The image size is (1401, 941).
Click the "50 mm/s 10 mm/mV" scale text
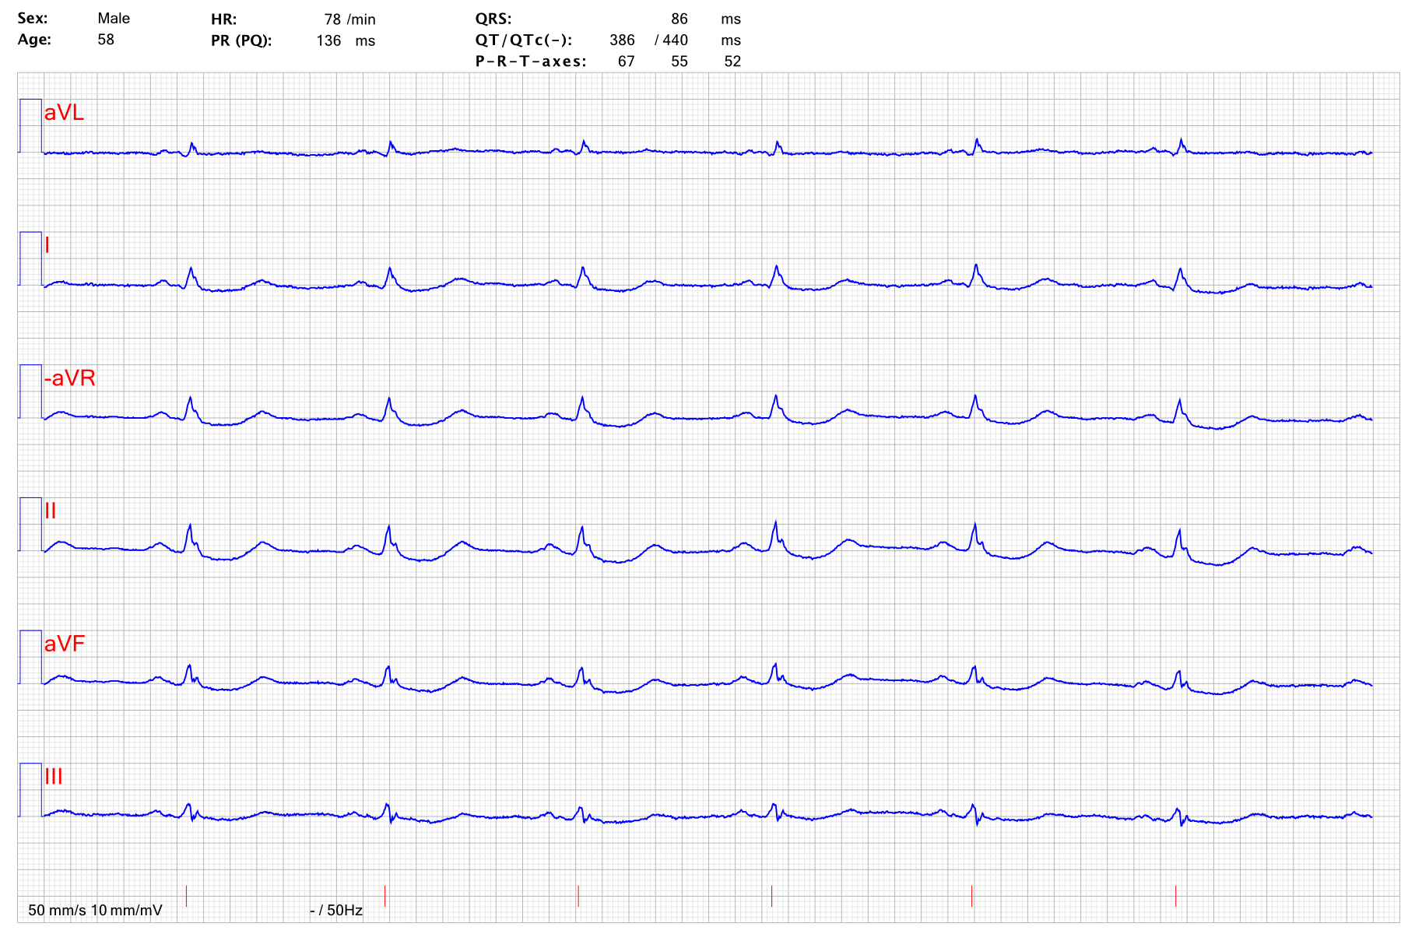point(95,910)
